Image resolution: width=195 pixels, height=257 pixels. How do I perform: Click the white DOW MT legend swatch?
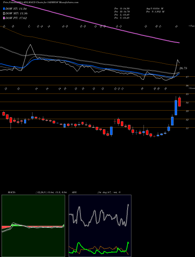point(4,14)
